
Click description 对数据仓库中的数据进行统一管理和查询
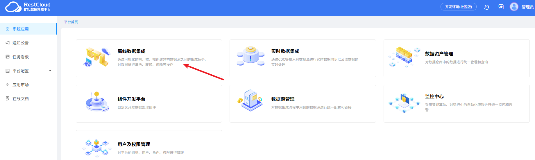(457, 62)
